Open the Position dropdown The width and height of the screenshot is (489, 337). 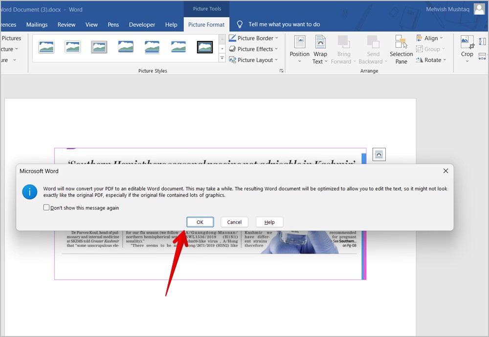click(300, 49)
